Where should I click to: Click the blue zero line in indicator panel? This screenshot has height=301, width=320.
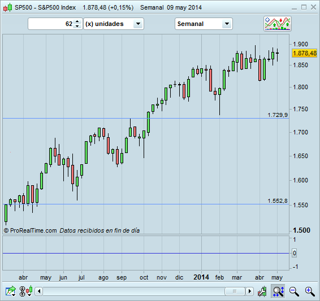tap(146, 253)
